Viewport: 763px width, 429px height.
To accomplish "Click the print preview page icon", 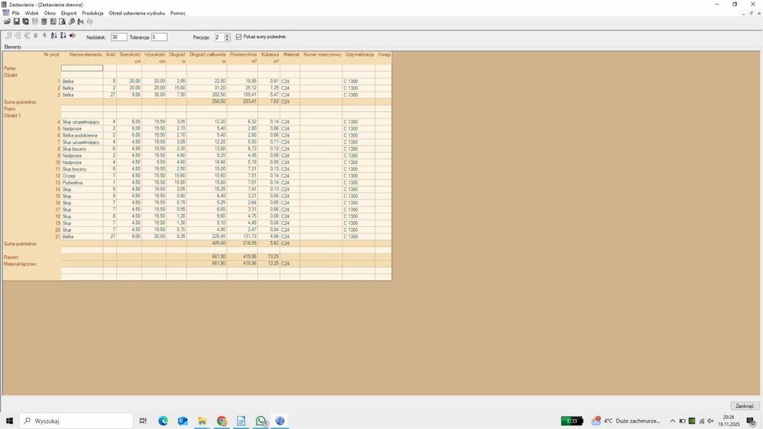I will coord(63,21).
